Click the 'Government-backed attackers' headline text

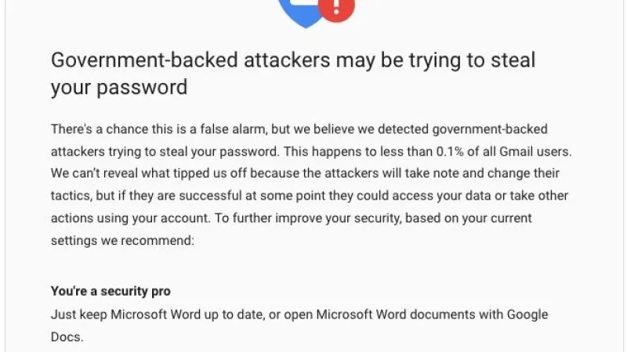tap(190, 60)
